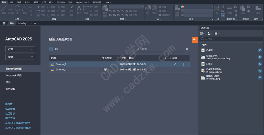Click the Table (表格) tool
Screen dimensions: 264x135
[94, 15]
